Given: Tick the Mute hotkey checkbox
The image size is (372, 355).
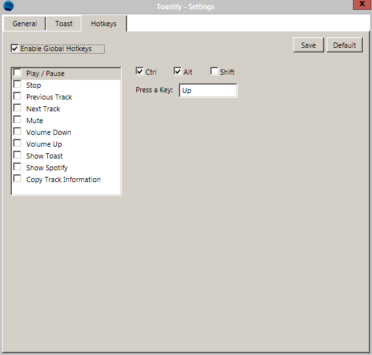Looking at the screenshot, I should (17, 120).
